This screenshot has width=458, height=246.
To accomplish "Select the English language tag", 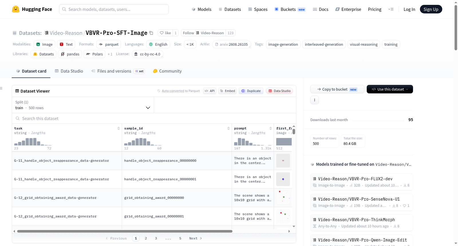I will click(x=158, y=44).
